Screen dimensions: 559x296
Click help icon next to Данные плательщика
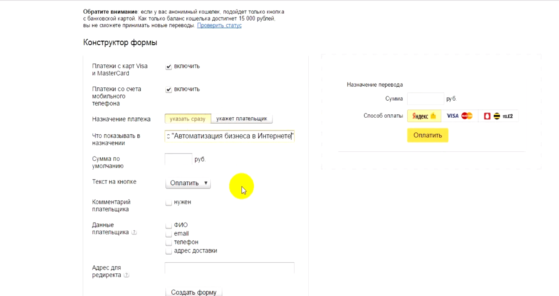(x=134, y=232)
